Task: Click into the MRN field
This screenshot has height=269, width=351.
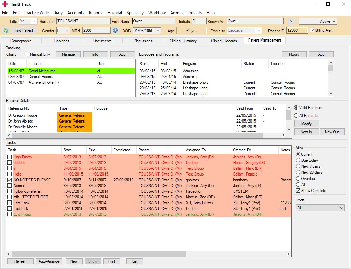Action: (x=96, y=30)
